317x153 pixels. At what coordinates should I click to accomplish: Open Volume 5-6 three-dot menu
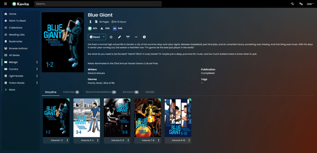coord(128,140)
